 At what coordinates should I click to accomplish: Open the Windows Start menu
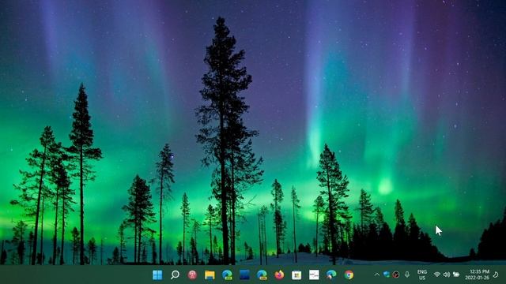pyautogui.click(x=157, y=275)
